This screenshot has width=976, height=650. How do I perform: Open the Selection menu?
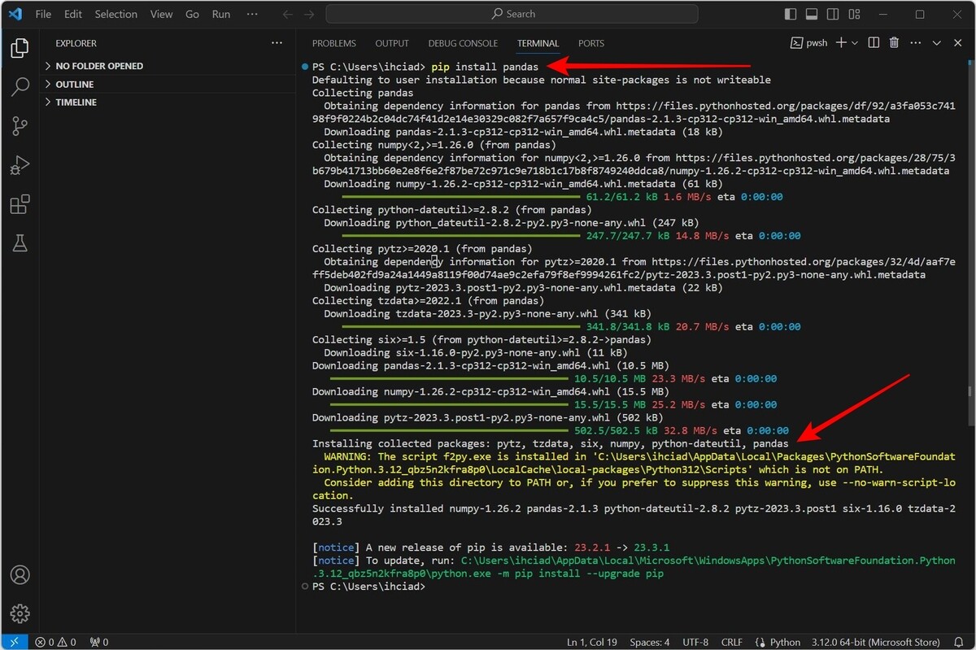point(115,14)
